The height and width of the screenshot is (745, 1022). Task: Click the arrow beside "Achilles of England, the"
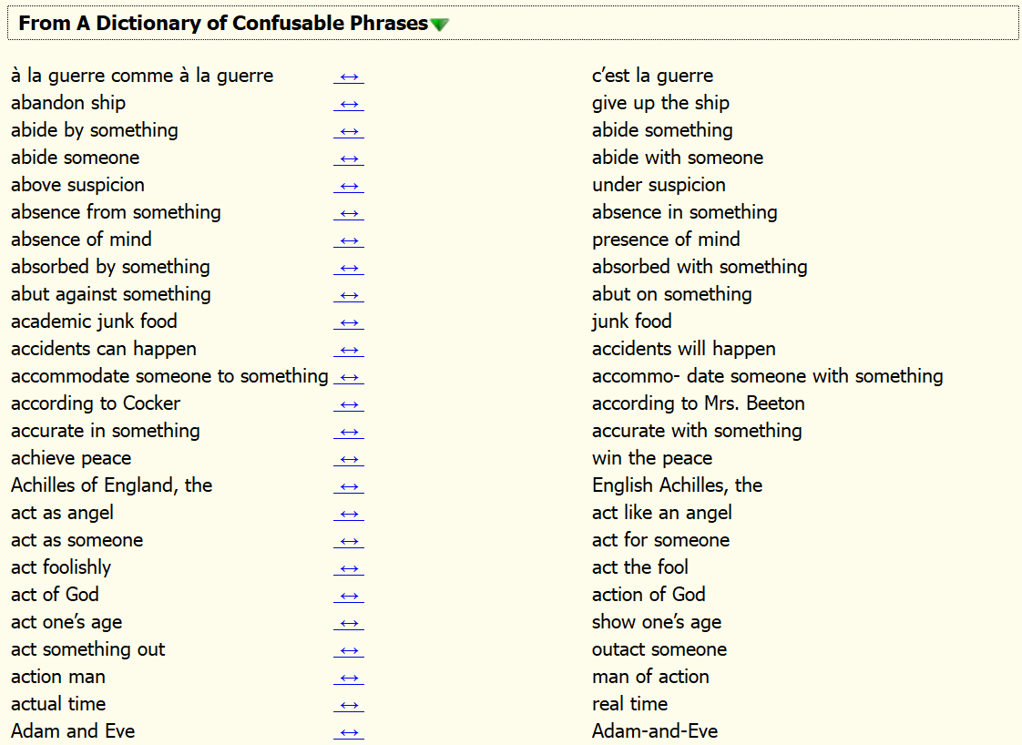pyautogui.click(x=349, y=486)
